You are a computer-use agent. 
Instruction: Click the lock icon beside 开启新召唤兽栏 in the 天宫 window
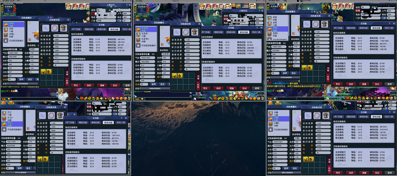6,40
